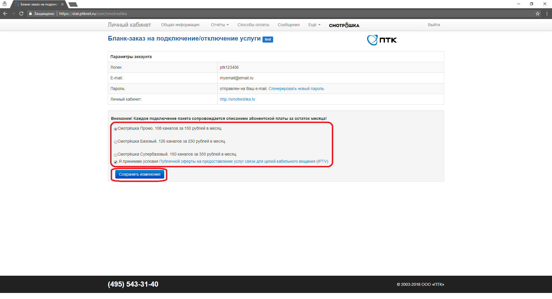Click the Бланк-заказ page heading

pyautogui.click(x=184, y=39)
